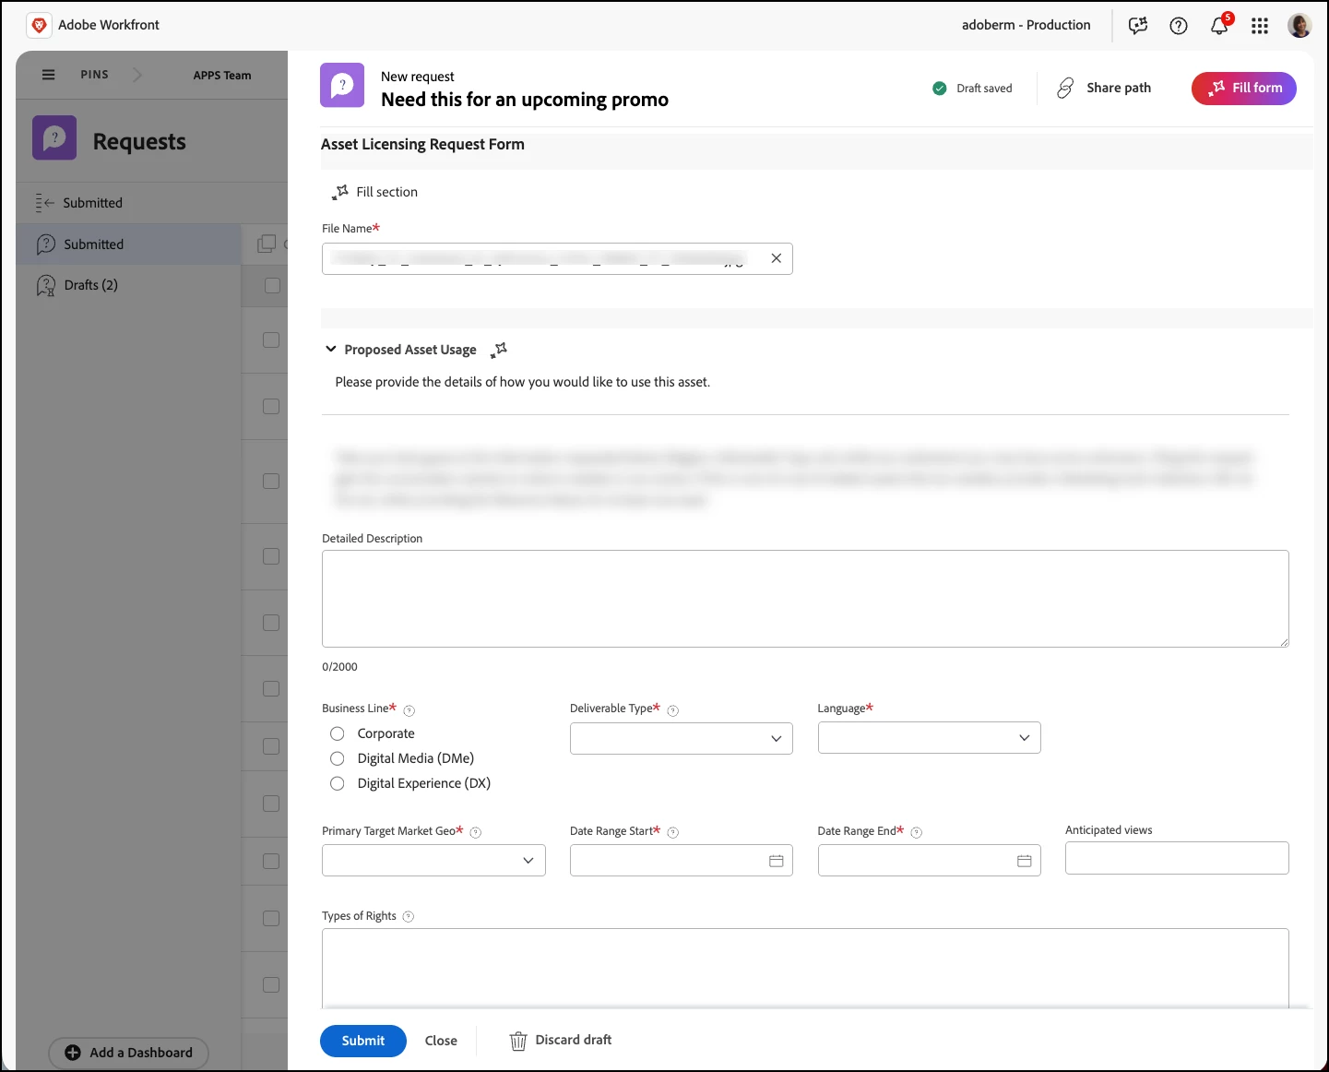
Task: Click the Types of Rights text box
Action: (805, 968)
